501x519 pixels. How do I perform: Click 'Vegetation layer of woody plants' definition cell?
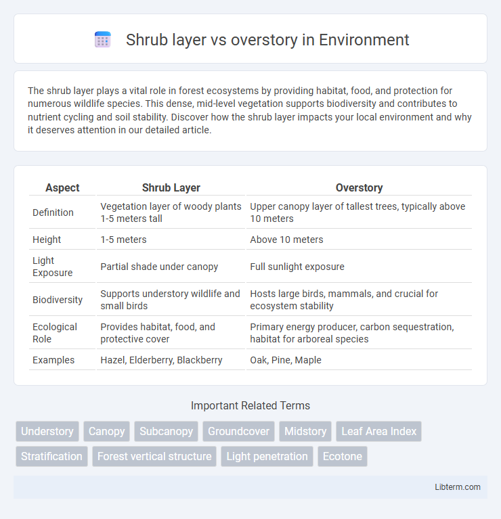[171, 212]
